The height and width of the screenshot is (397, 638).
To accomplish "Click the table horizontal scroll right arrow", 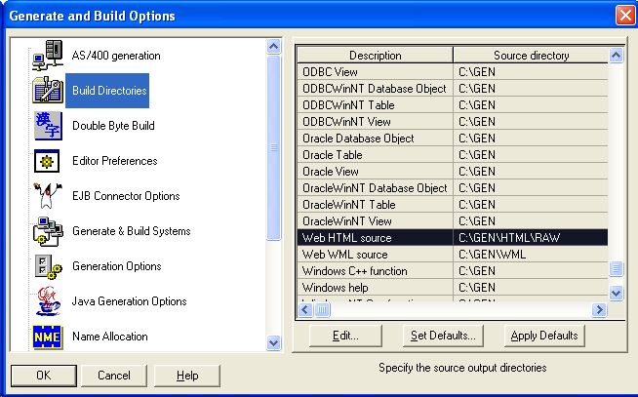I will 599,310.
